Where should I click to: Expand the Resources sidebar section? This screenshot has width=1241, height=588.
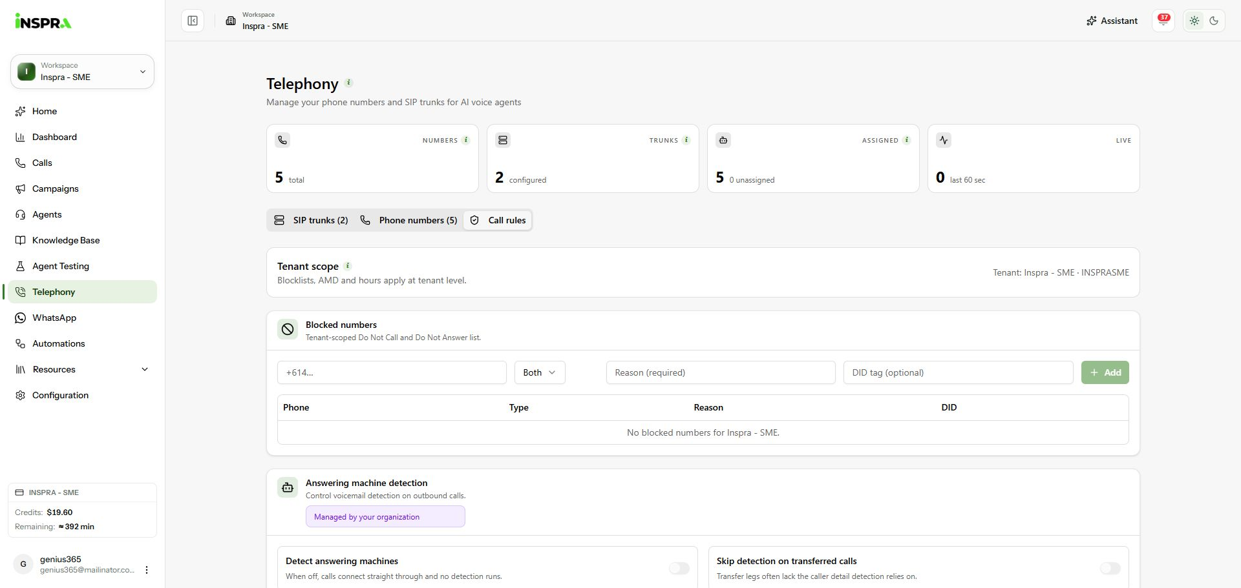coord(82,369)
